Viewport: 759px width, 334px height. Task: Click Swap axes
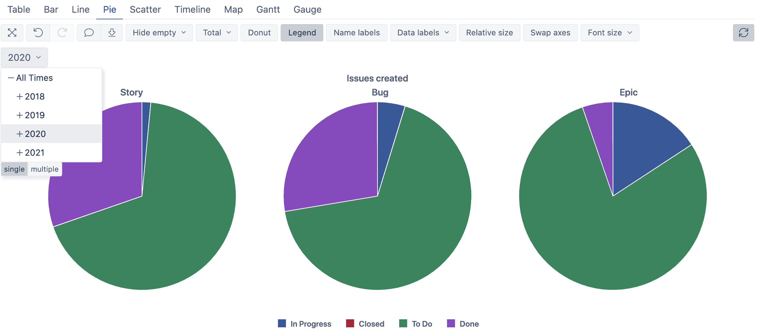pyautogui.click(x=550, y=32)
